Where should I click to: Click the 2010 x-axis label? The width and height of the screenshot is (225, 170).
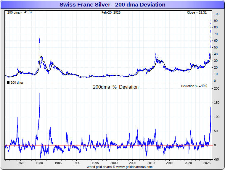pyautogui.click(x=151, y=163)
